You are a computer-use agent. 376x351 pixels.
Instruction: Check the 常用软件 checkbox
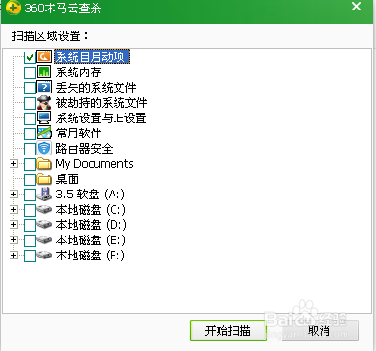pos(30,134)
